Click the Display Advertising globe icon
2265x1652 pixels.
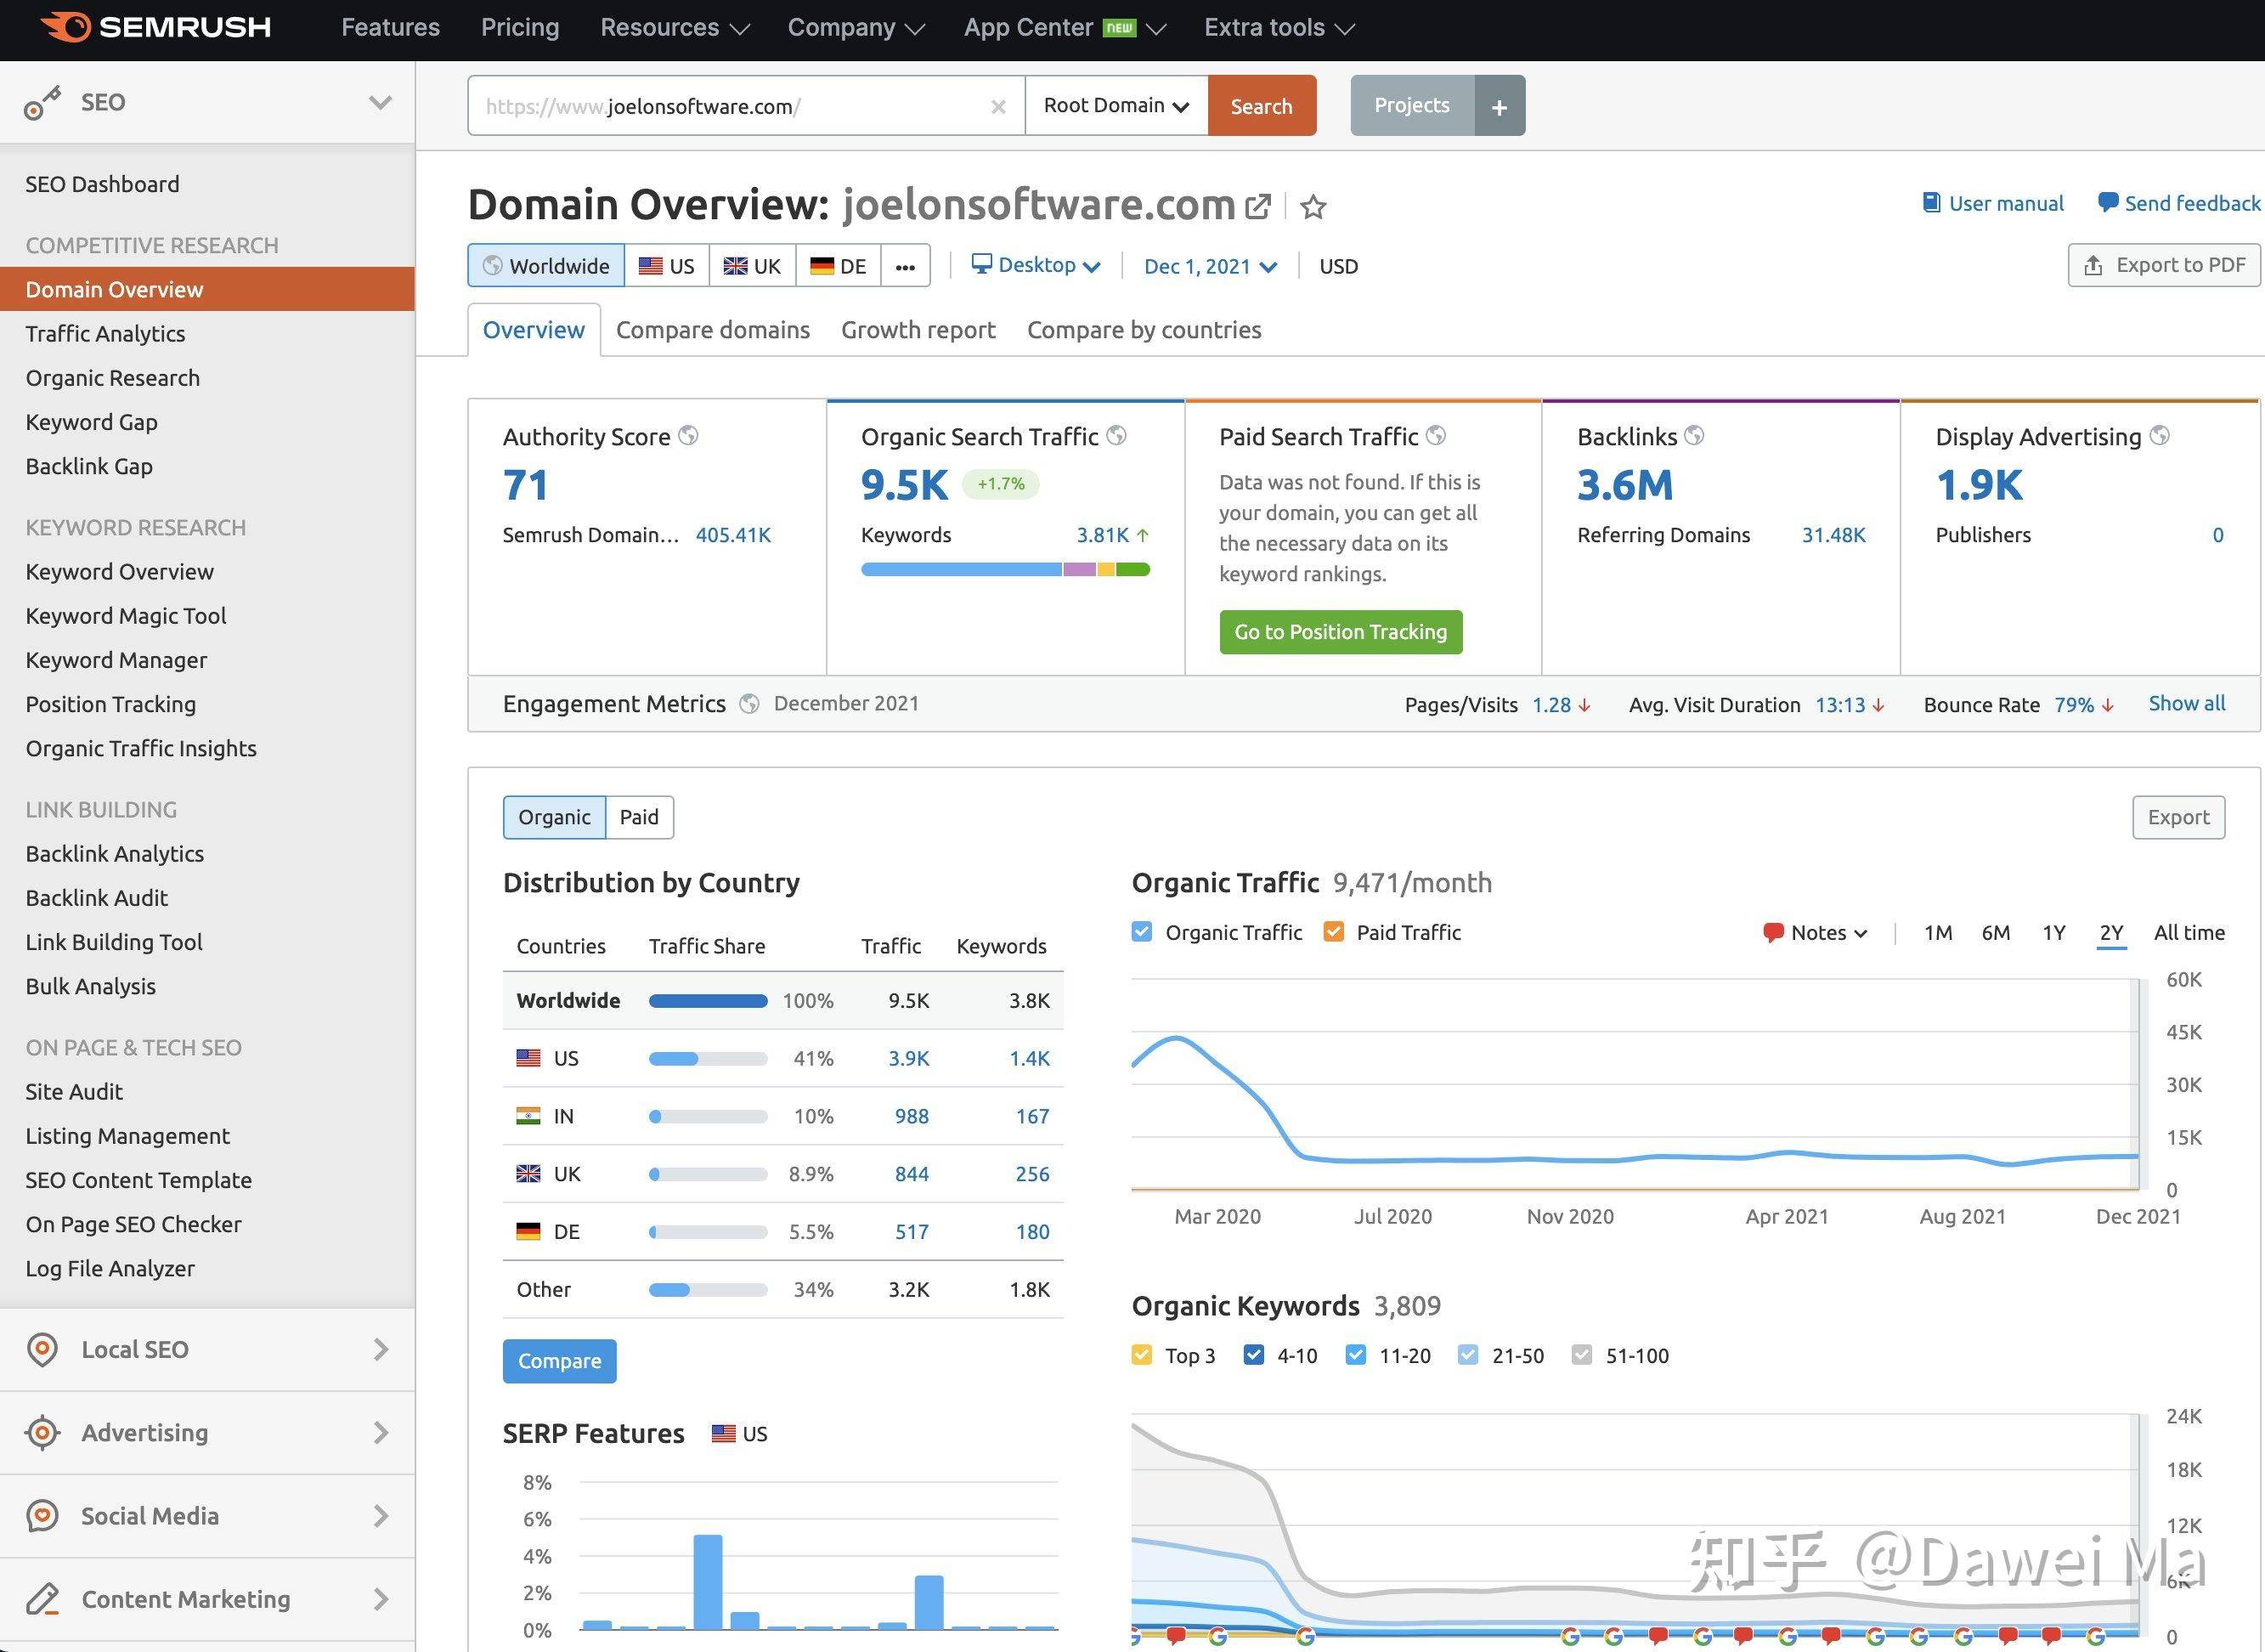tap(2159, 436)
